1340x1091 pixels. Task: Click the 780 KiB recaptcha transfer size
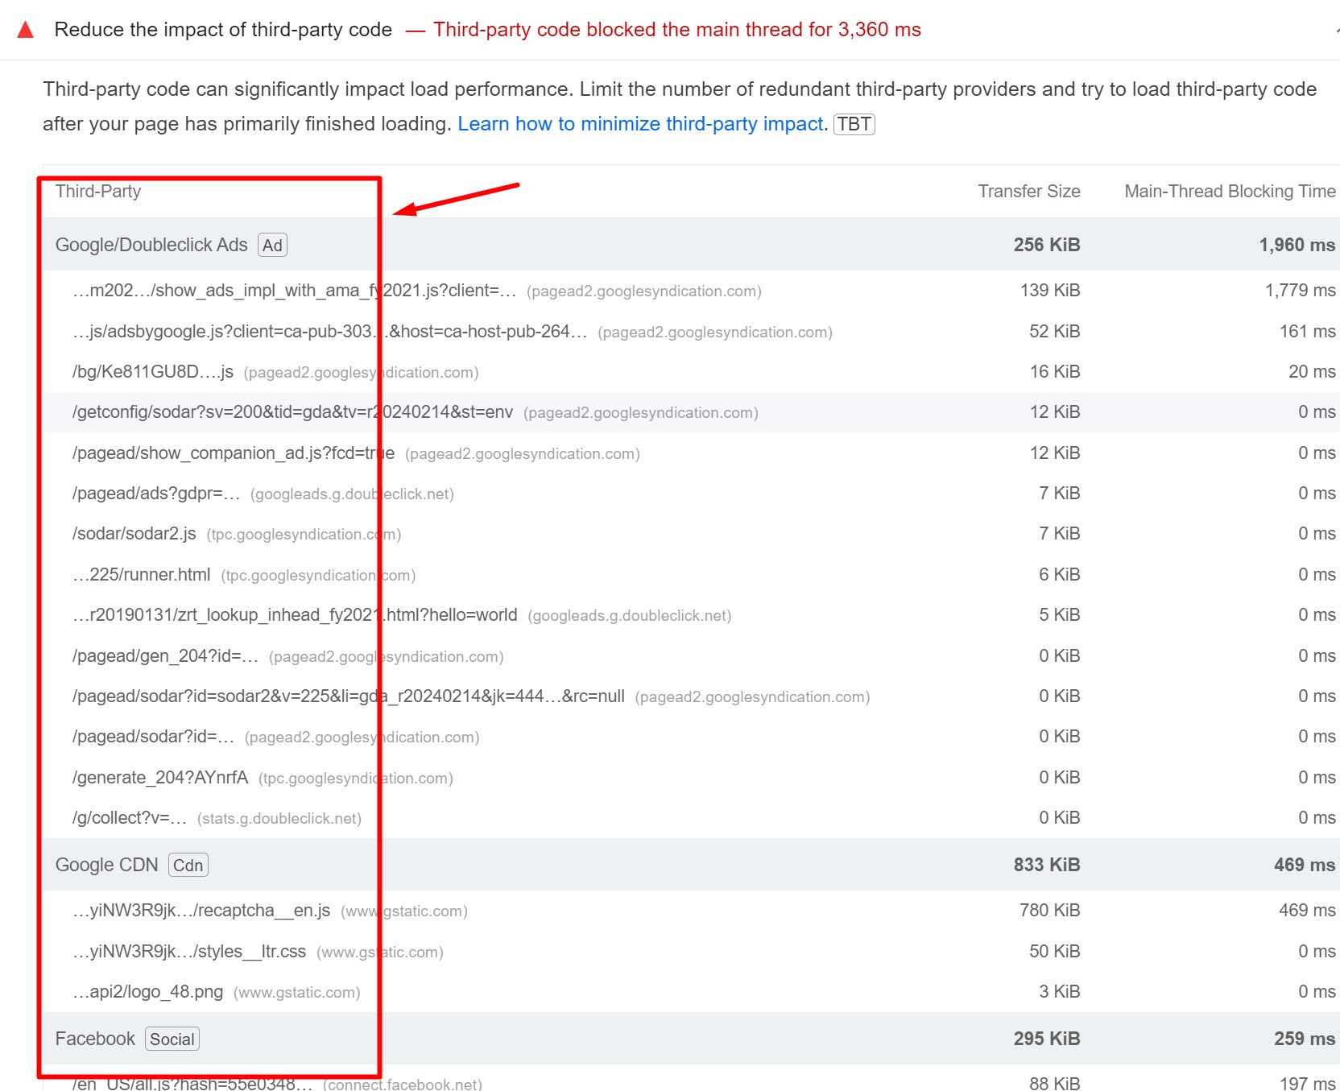1050,911
